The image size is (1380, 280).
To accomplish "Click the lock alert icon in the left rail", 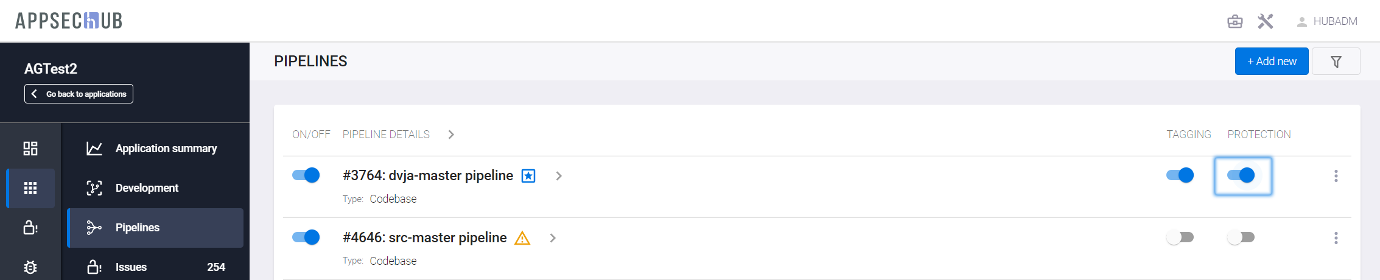I will tap(30, 228).
